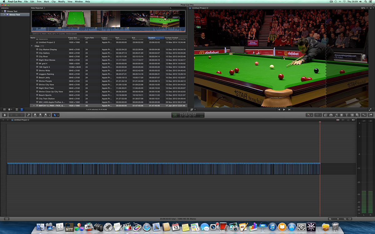Screen dimensions: 375x234
Task: Open the Effects browser
Action: (x=326, y=115)
